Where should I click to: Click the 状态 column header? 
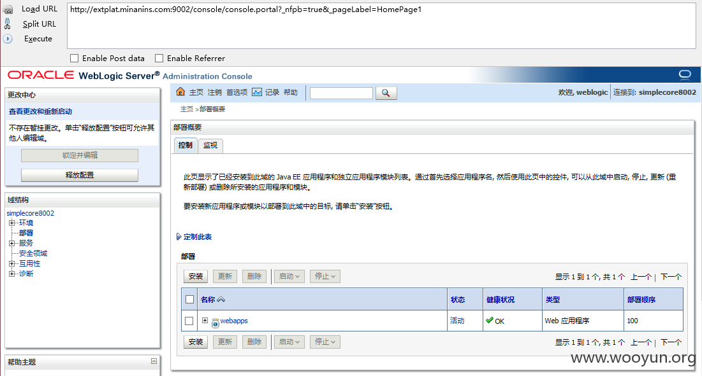pos(458,300)
